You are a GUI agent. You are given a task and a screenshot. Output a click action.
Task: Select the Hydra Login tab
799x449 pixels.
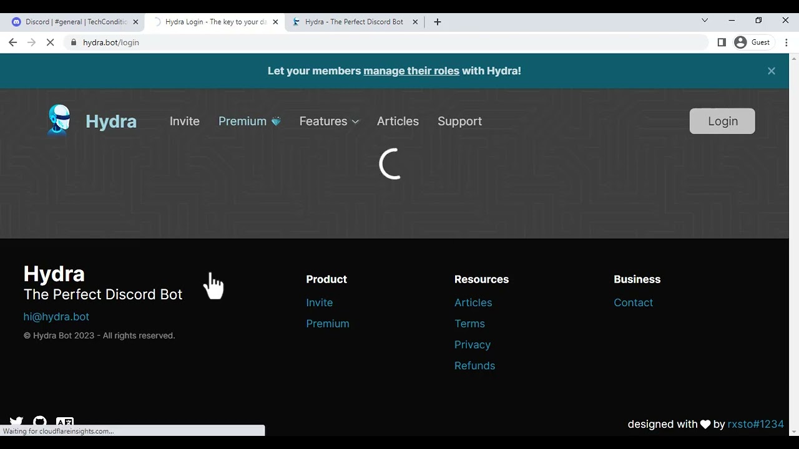(215, 22)
